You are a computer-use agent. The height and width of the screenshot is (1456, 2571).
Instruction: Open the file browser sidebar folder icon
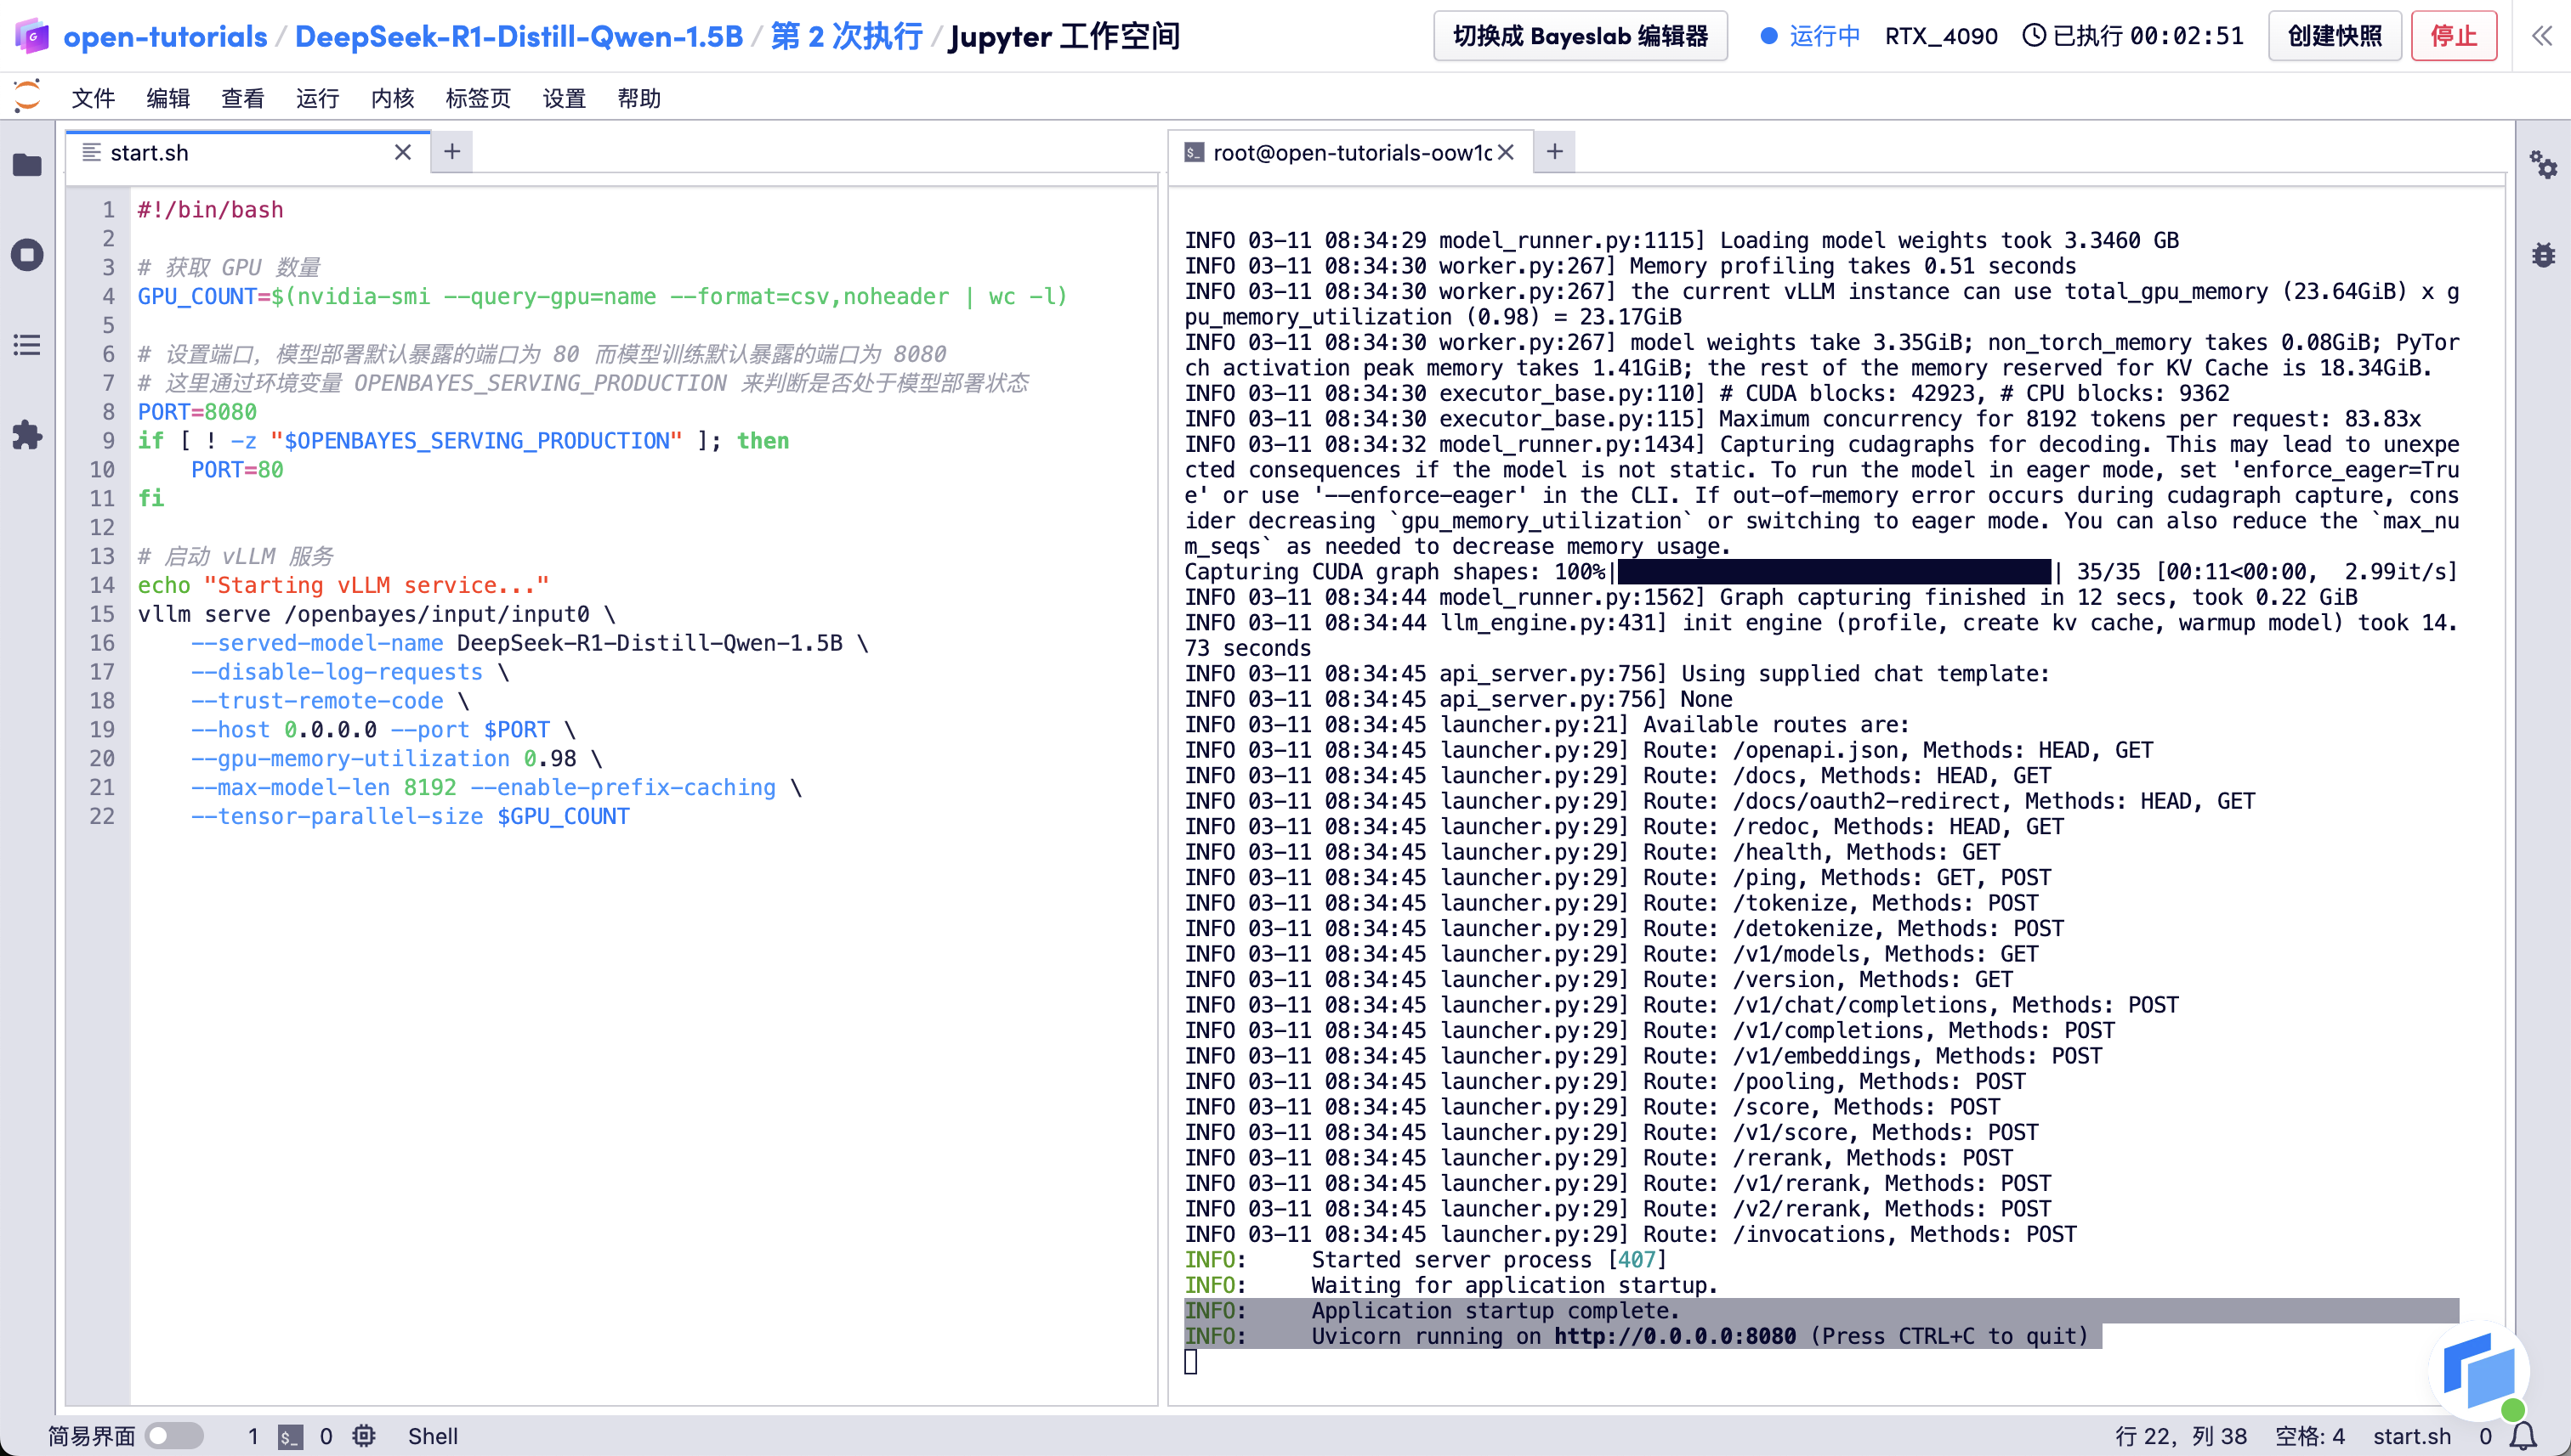27,165
